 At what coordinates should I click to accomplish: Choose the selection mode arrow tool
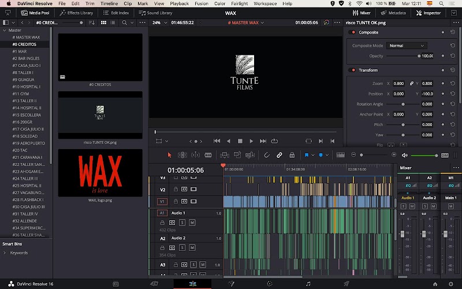click(169, 155)
